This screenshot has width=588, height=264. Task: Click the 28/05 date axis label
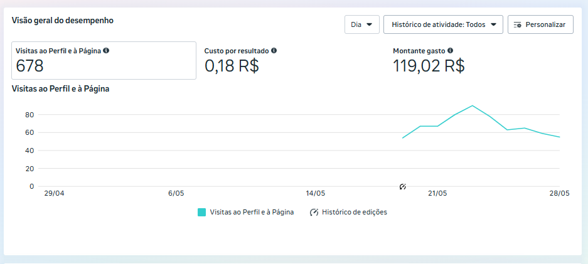click(560, 194)
